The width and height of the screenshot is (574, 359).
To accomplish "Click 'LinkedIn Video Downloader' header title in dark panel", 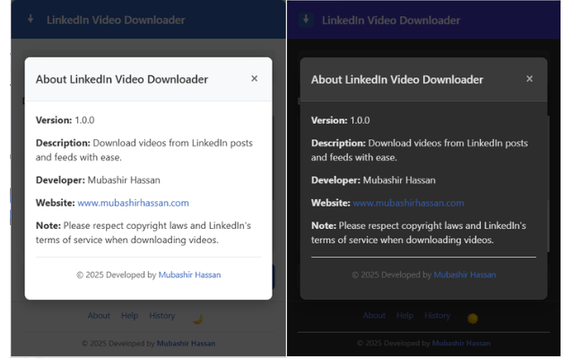I will [391, 20].
